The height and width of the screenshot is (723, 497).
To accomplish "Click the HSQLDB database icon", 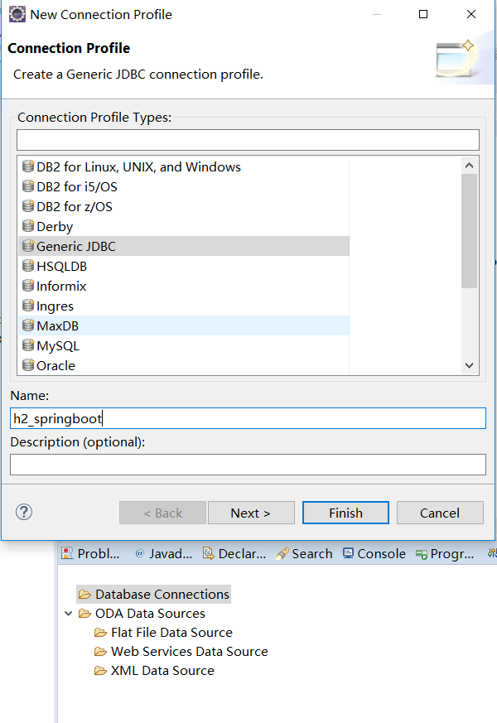I will coord(28,267).
